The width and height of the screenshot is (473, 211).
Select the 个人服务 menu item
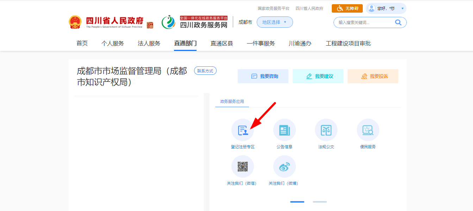point(113,44)
